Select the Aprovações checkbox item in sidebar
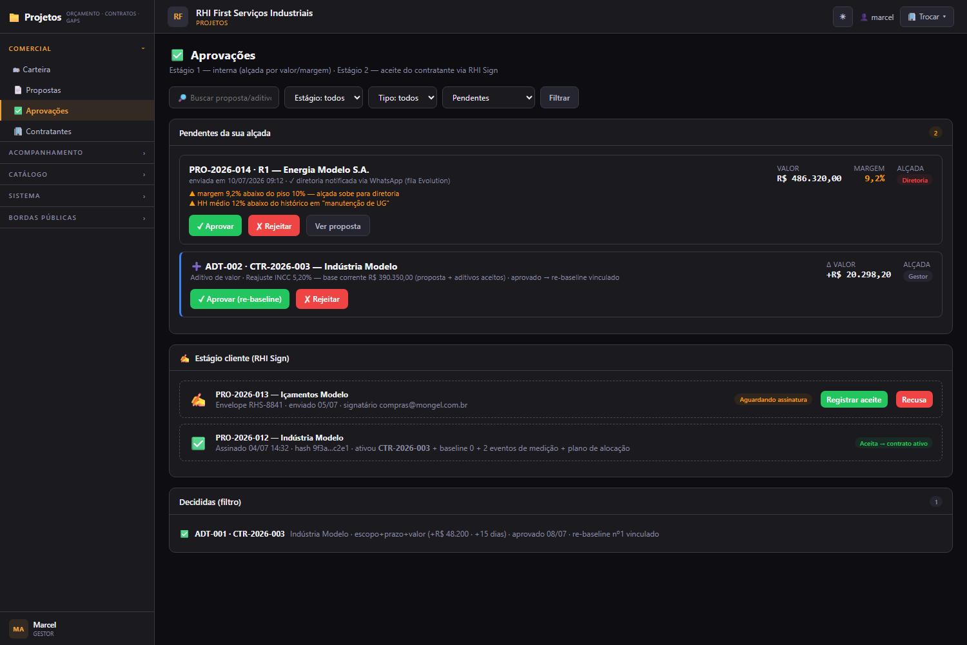Image resolution: width=967 pixels, height=645 pixels. [18, 111]
